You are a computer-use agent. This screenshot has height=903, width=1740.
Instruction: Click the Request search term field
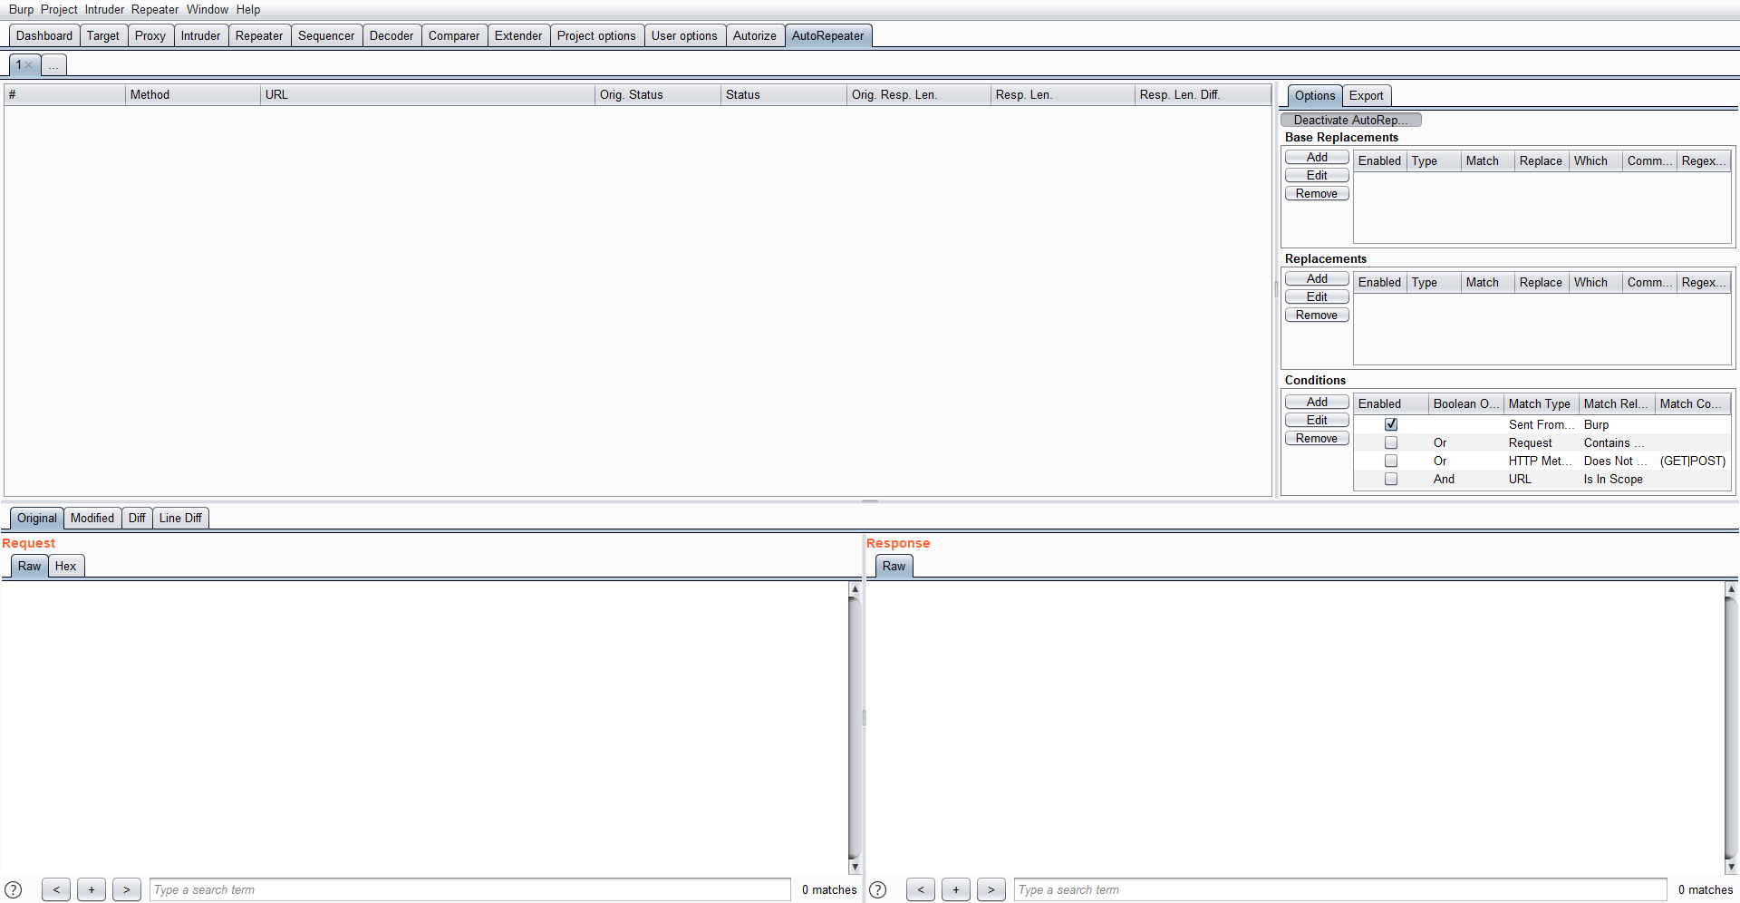click(470, 889)
